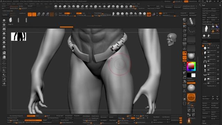Click the QuickSave button
222x125 pixels.
tap(168, 1)
